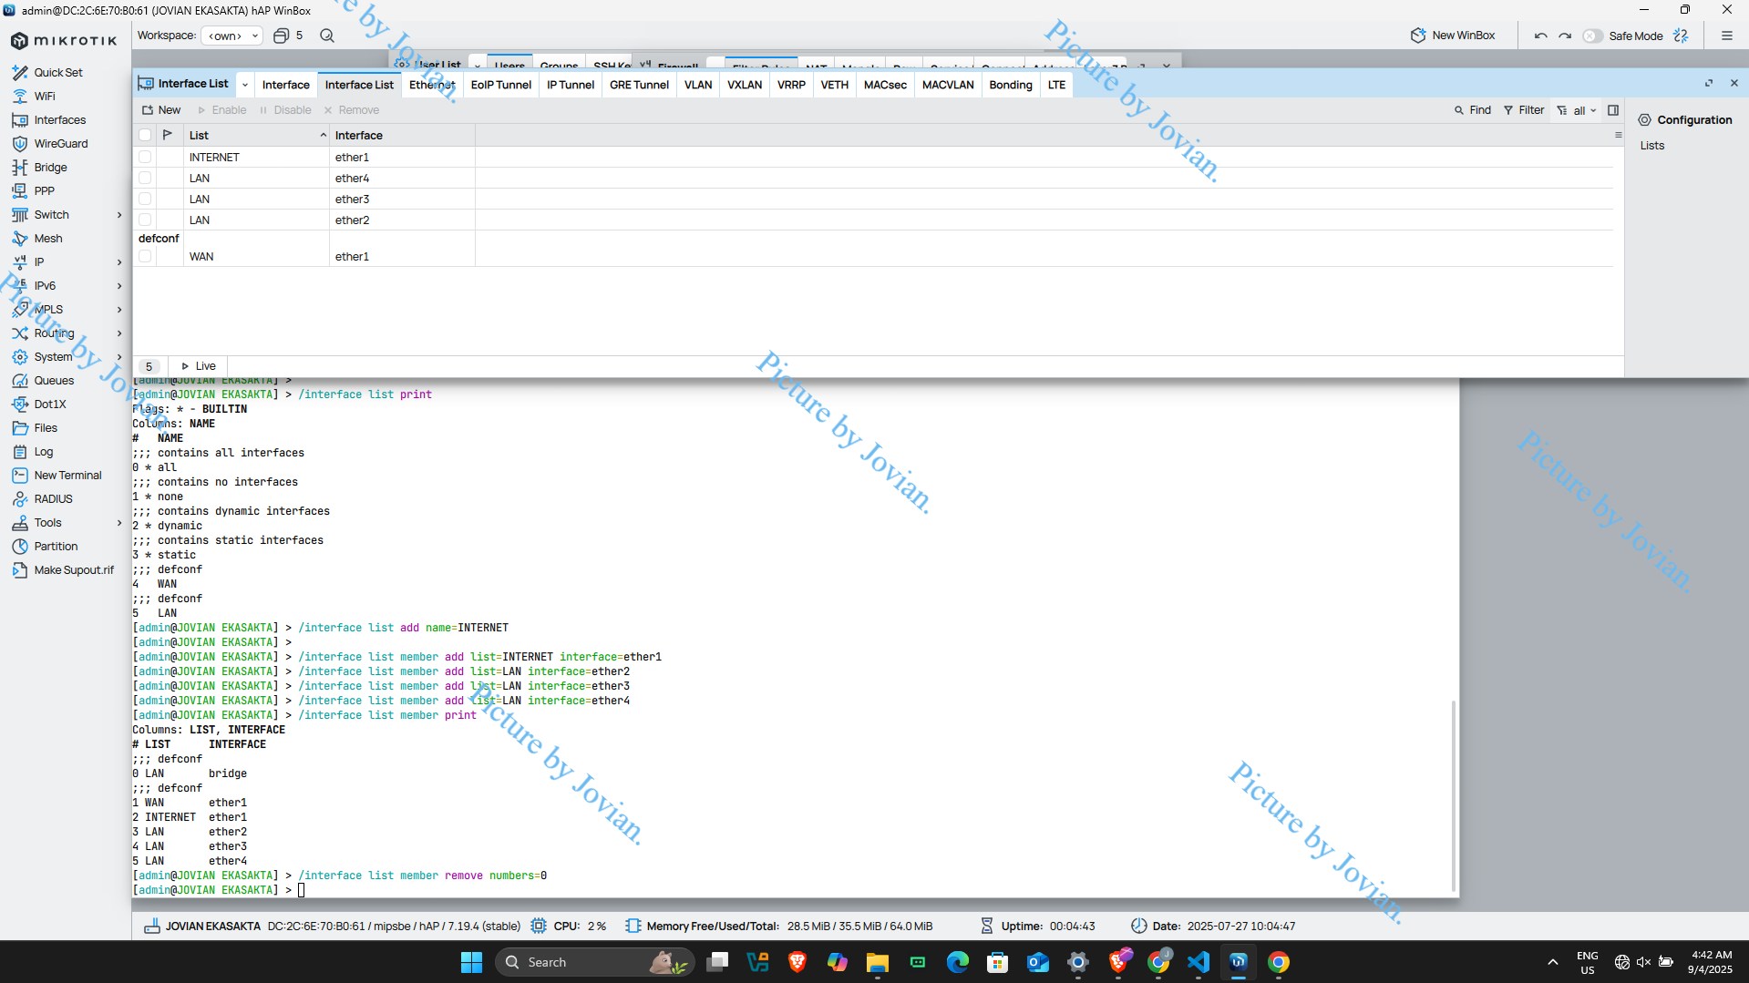
Task: Click the MikroTik logo
Action: click(x=64, y=40)
